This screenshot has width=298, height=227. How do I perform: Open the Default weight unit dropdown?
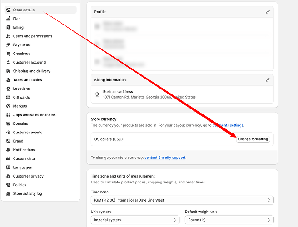pyautogui.click(x=229, y=220)
